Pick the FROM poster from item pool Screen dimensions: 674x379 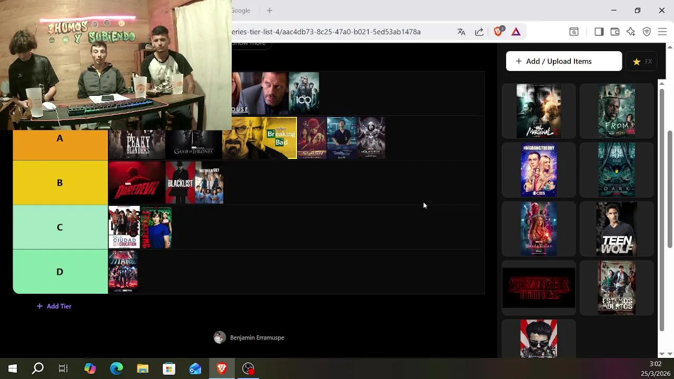click(x=617, y=111)
